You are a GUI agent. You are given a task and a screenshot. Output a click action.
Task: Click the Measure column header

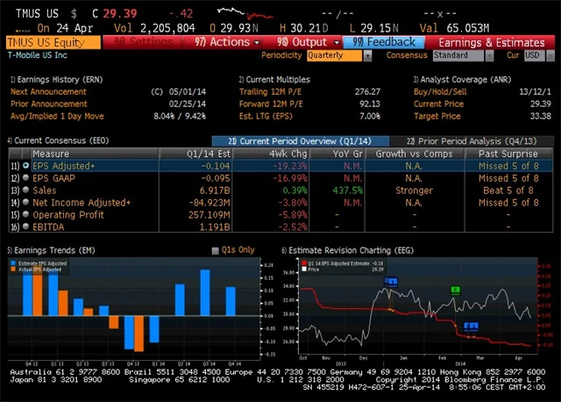coord(95,154)
